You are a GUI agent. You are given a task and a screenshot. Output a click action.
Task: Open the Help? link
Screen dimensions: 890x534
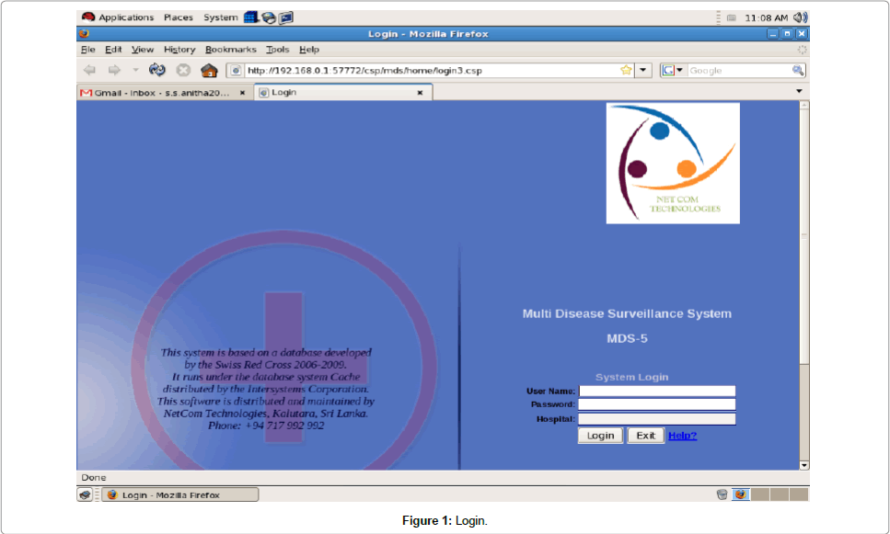[682, 436]
